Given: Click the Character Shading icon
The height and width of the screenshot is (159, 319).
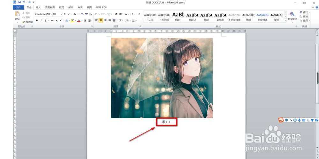Looking at the screenshot, I should (x=85, y=20).
